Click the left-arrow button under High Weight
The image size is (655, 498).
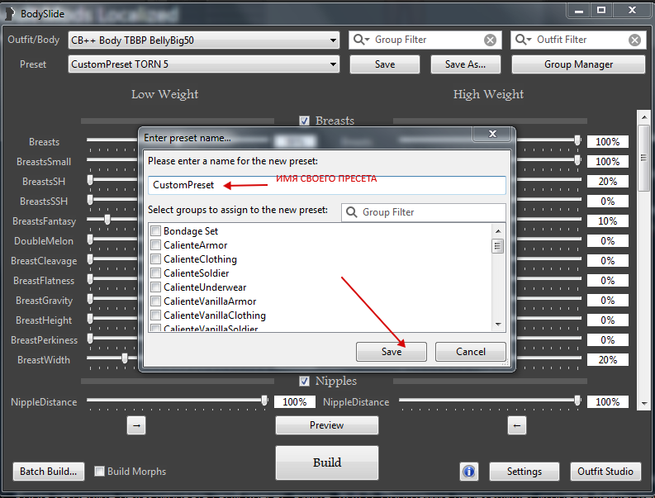point(516,425)
